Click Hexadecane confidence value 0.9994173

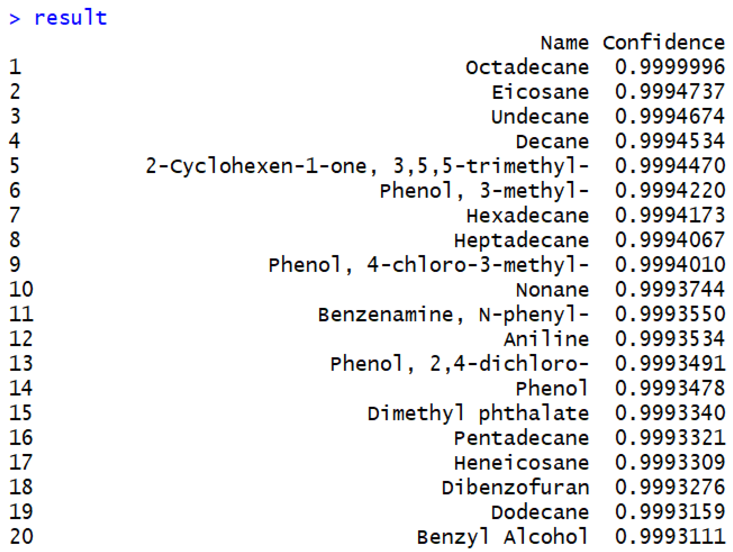click(x=670, y=216)
